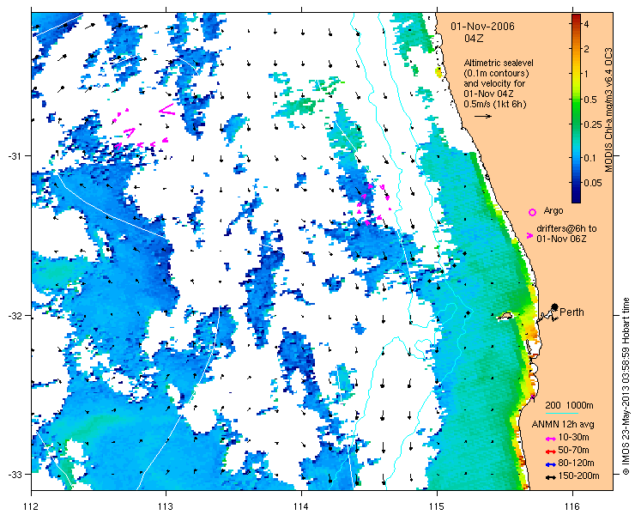
Task: Click the MODIS Chl-a colorbar title
Action: tap(608, 110)
